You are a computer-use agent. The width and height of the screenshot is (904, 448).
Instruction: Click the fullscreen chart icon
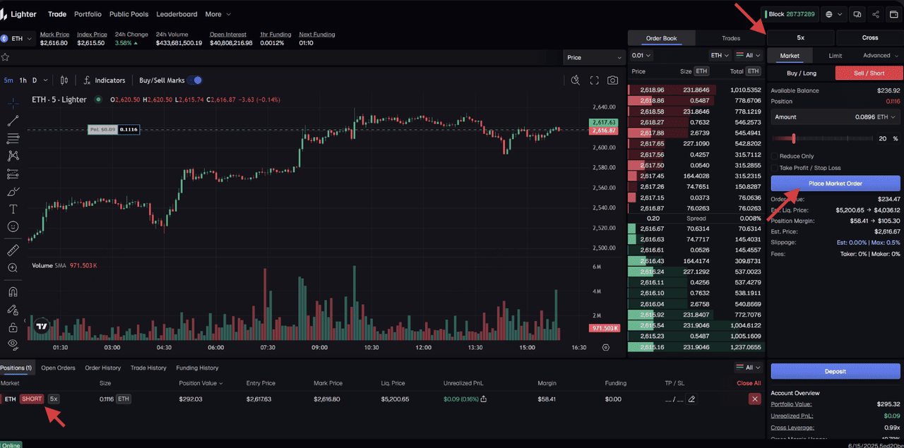[594, 80]
